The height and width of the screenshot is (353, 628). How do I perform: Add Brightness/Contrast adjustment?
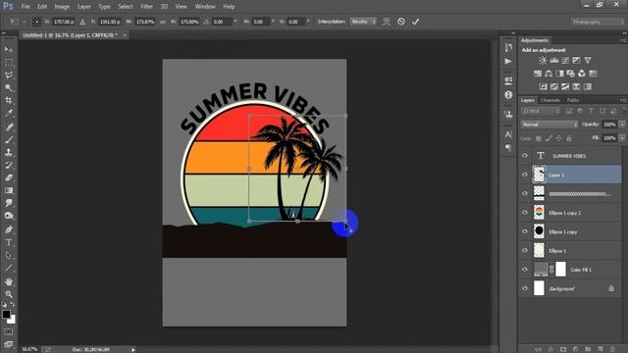click(x=543, y=61)
